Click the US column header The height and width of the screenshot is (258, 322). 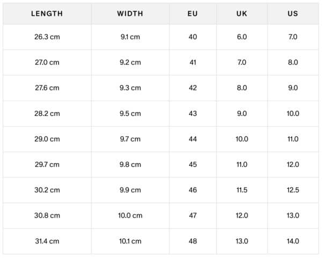(292, 13)
